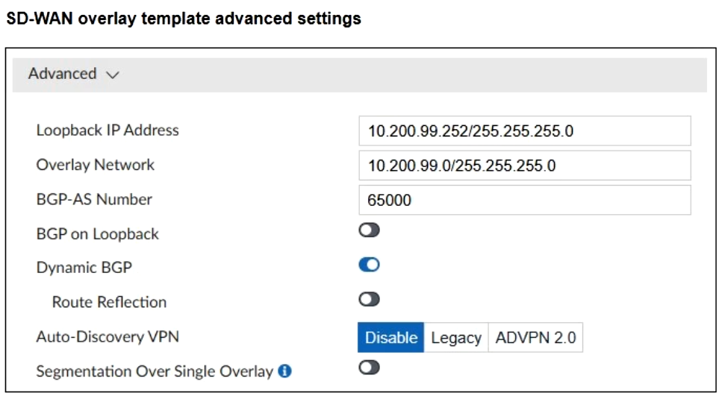Enable the BGP on Loopback switch
The width and height of the screenshot is (722, 399).
(369, 231)
